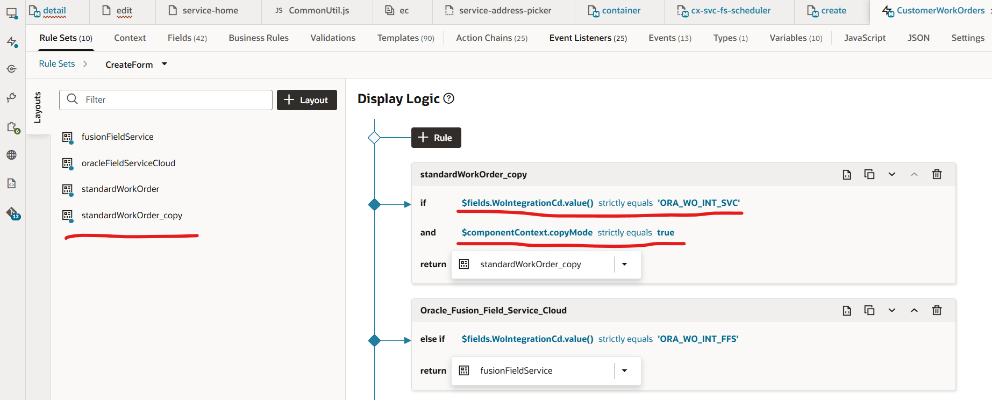Delete the Oracle_Fusion_Field_Service_Cloud rule
Screen dimensions: 992x400
(x=937, y=311)
